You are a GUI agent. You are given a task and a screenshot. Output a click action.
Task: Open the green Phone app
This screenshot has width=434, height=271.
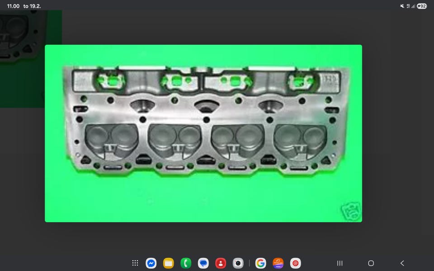[186, 263]
